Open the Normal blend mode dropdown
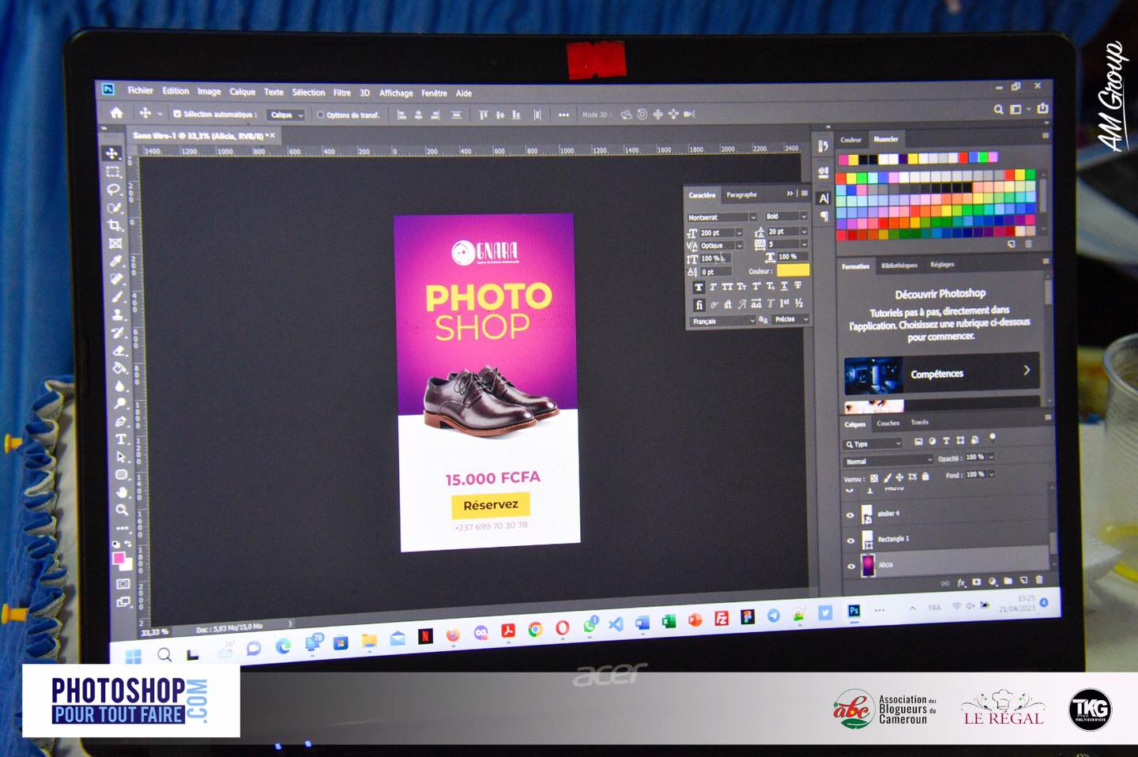This screenshot has width=1138, height=757. pyautogui.click(x=889, y=461)
